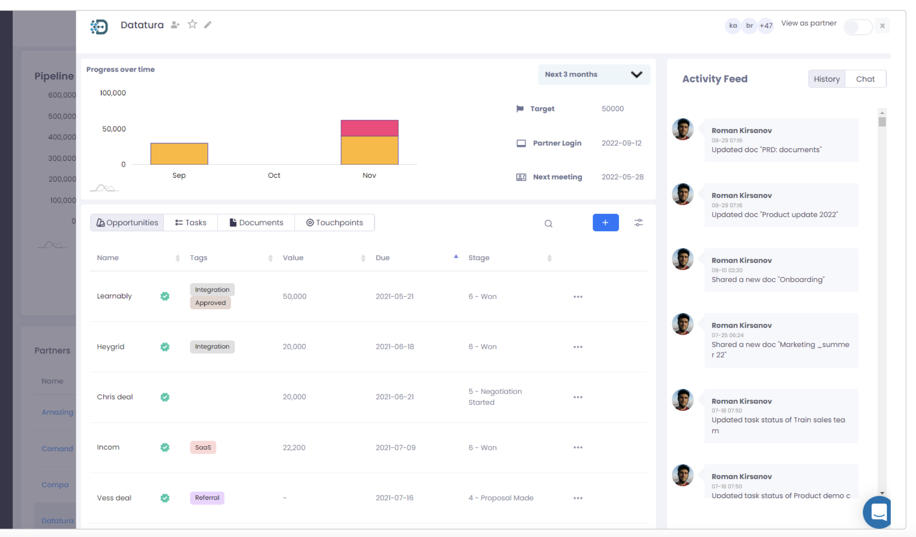
Task: Click the Partner Login screen icon
Action: [521, 143]
